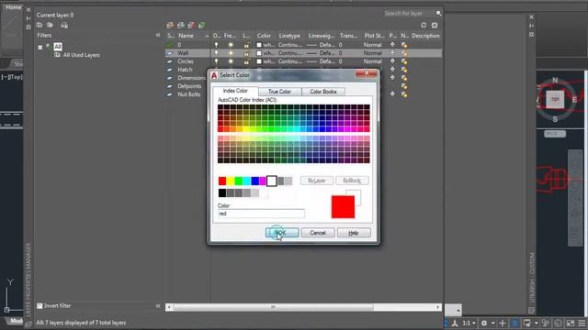Toggle On bulb for layer 0

point(216,45)
